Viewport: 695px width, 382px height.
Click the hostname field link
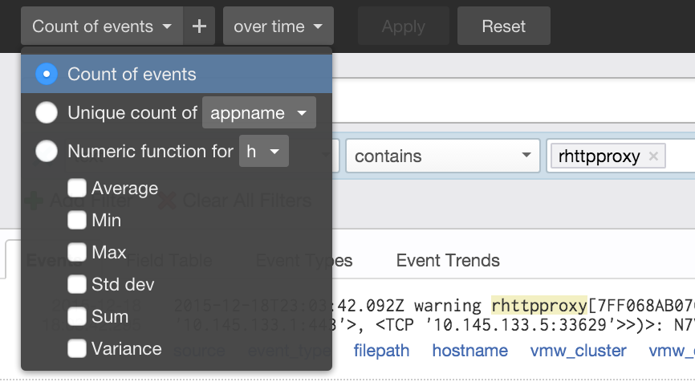click(469, 351)
